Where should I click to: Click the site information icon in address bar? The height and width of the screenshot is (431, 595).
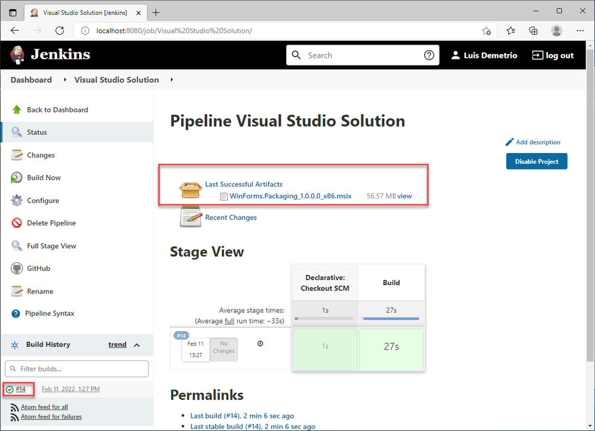(85, 31)
